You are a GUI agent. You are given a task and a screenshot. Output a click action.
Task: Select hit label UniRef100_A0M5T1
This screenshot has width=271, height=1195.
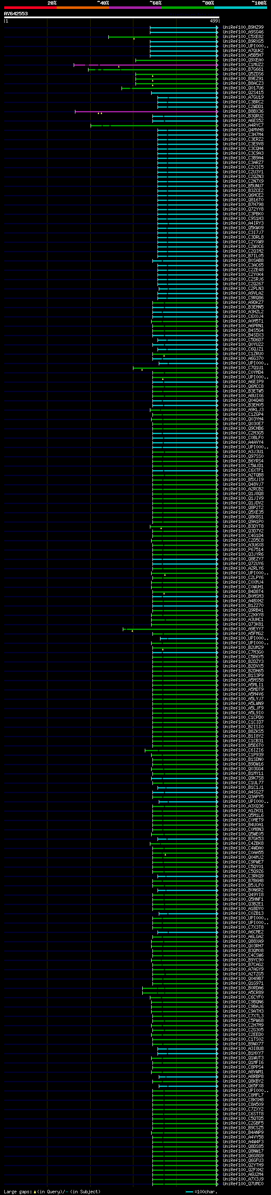pos(243,321)
